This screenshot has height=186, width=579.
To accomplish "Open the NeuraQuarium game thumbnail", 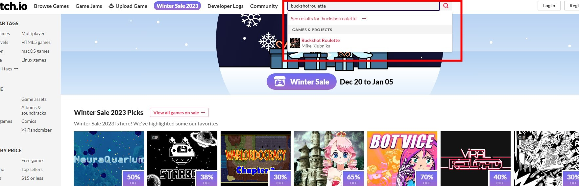I will click(109, 158).
